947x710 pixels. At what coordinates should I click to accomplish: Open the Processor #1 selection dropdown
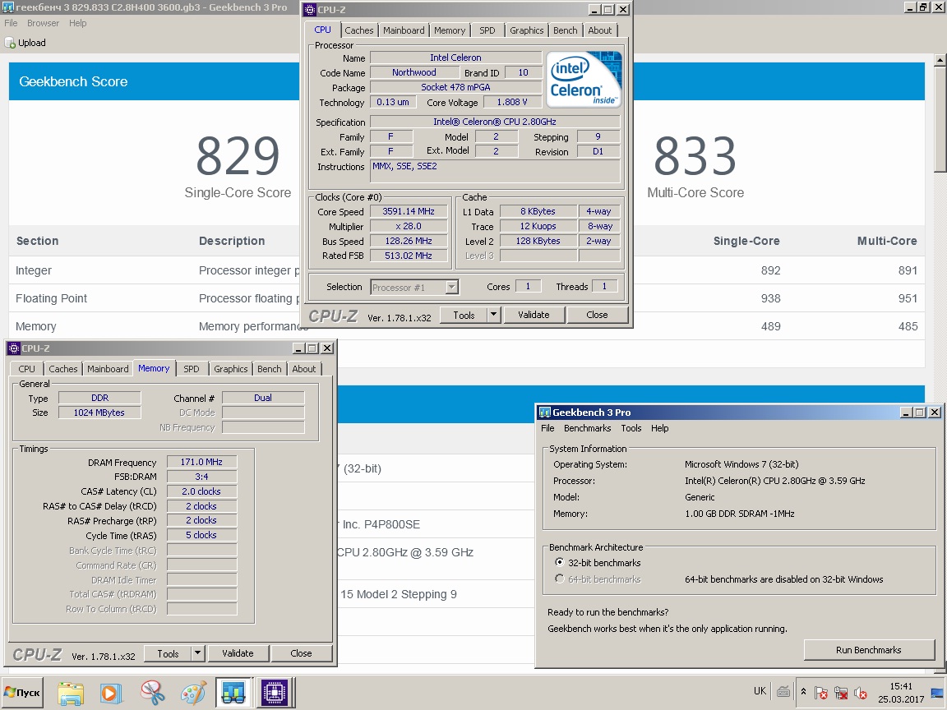point(451,288)
